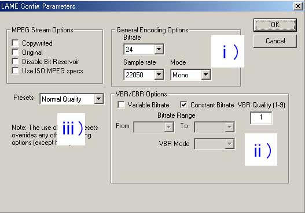The image size is (305, 213).
Task: Click the VBR/CBR Options group label
Action: tap(141, 94)
